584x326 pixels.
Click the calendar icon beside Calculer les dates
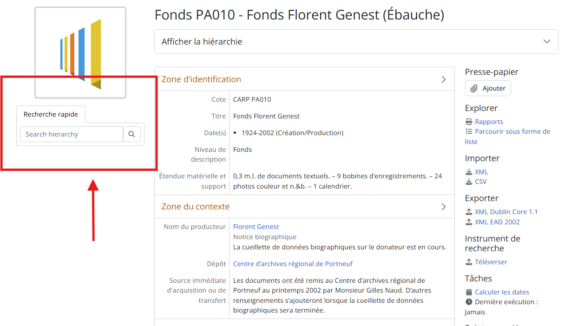point(469,292)
